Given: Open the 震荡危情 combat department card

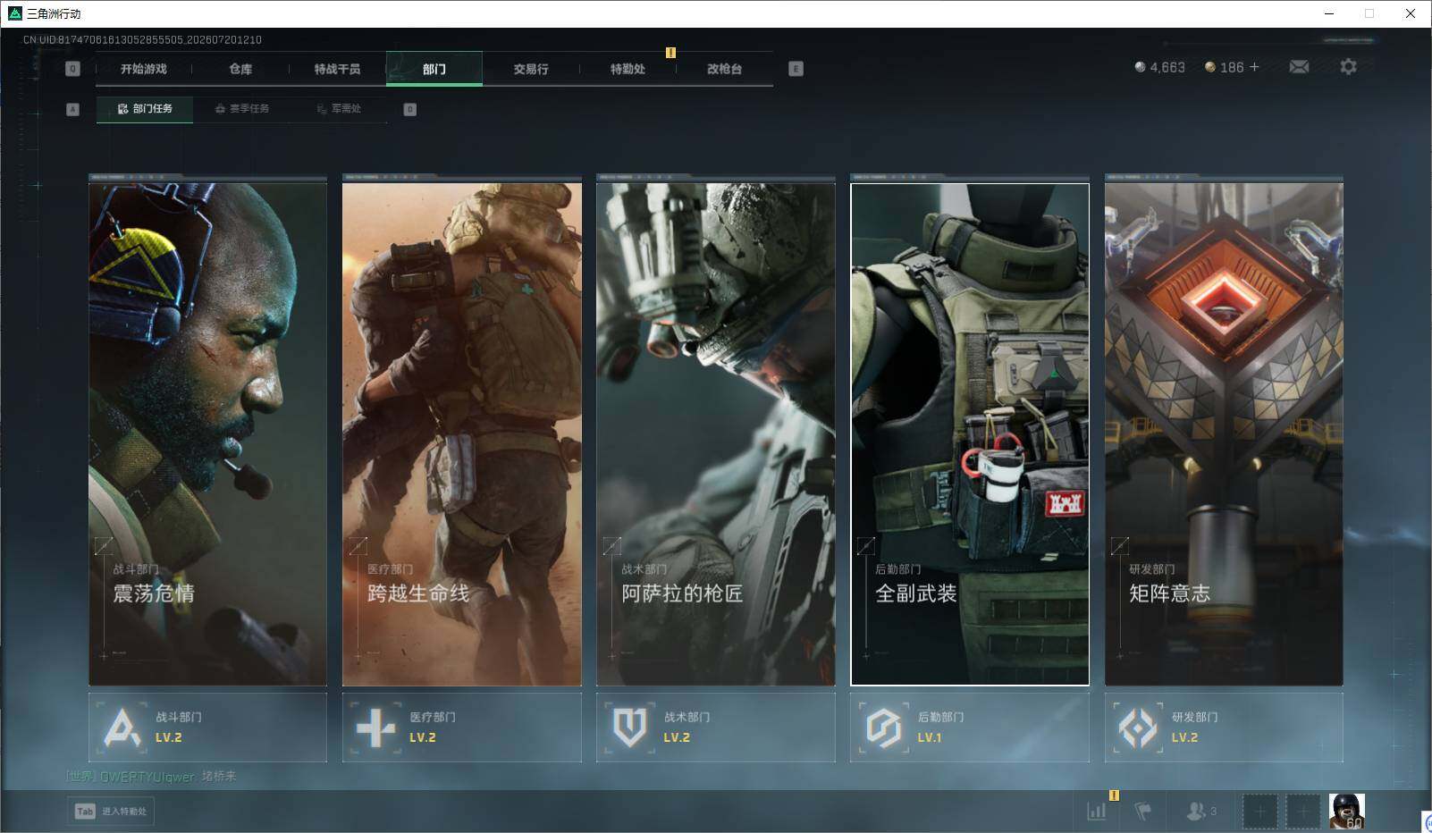Looking at the screenshot, I should [208, 434].
